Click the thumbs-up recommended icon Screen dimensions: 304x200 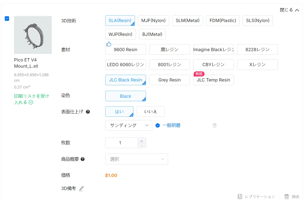click(109, 44)
